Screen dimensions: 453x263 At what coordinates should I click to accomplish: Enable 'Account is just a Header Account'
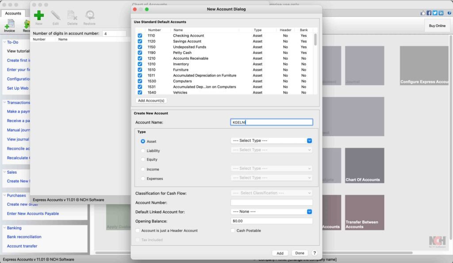138,231
